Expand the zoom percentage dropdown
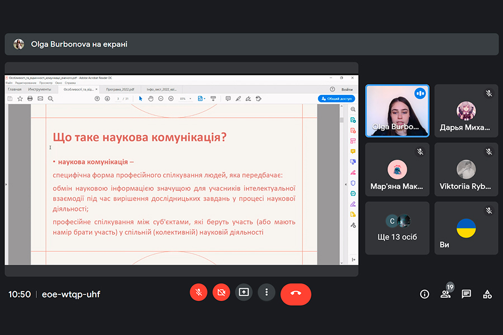This screenshot has height=335, width=503. 191,99
